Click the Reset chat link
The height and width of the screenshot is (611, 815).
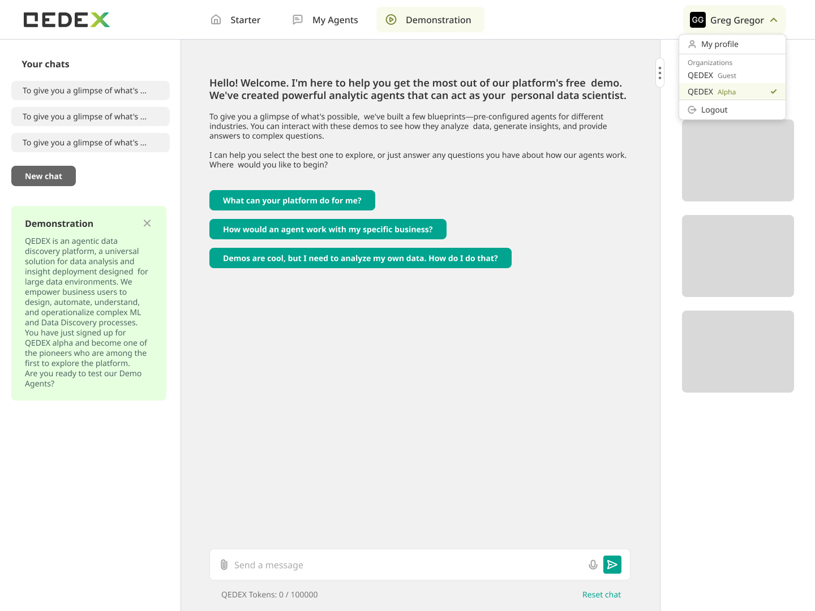pos(601,595)
